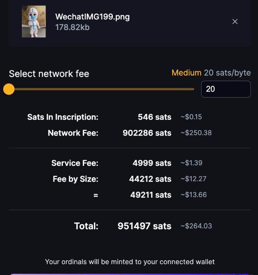258x275 pixels.
Task: Click the purple button at the bottom
Action: [x=129, y=274]
